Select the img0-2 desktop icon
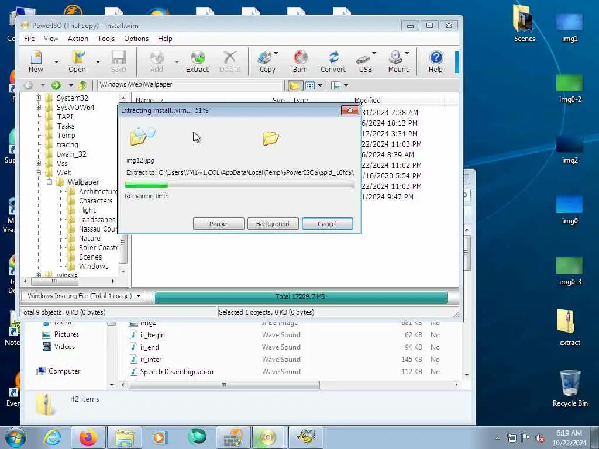The height and width of the screenshot is (449, 599). 569,88
